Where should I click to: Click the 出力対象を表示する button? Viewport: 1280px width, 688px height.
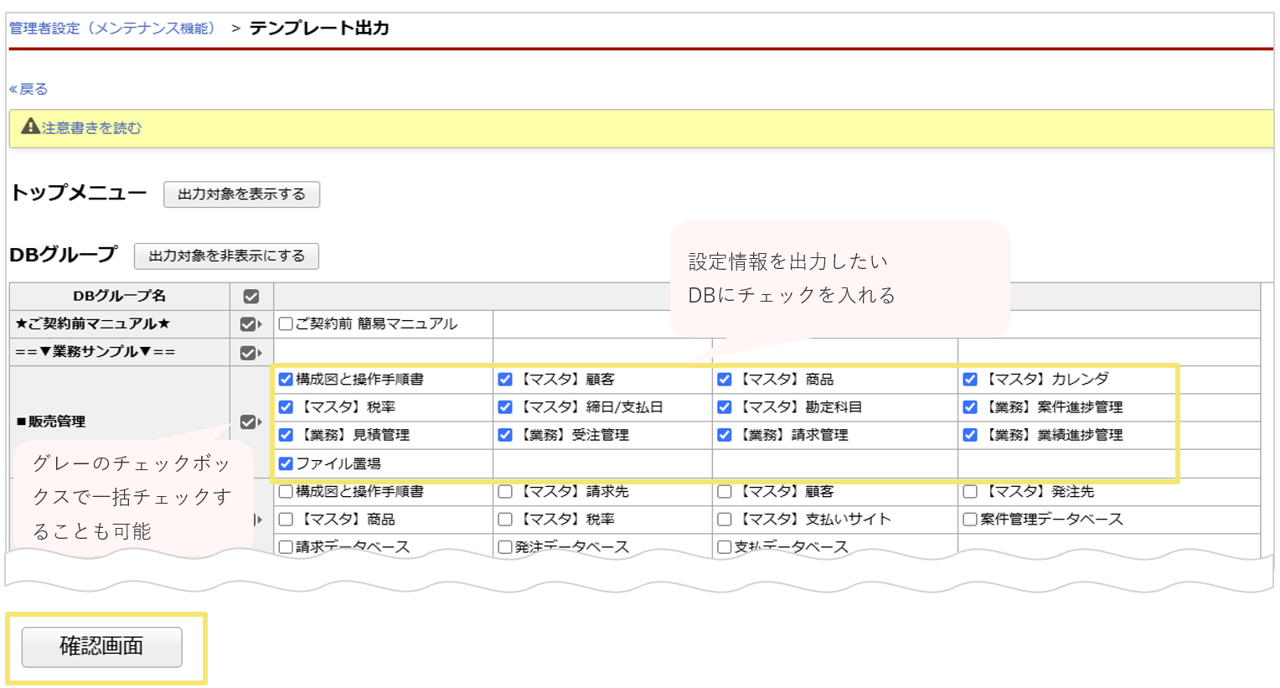click(241, 194)
